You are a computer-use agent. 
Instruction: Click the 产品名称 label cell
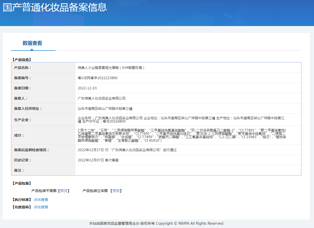tap(23, 68)
